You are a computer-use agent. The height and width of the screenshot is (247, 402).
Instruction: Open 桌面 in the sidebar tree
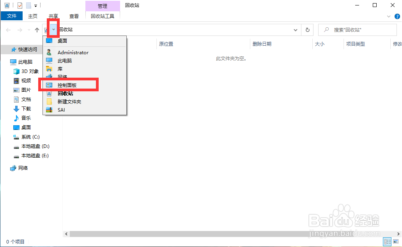pos(26,128)
